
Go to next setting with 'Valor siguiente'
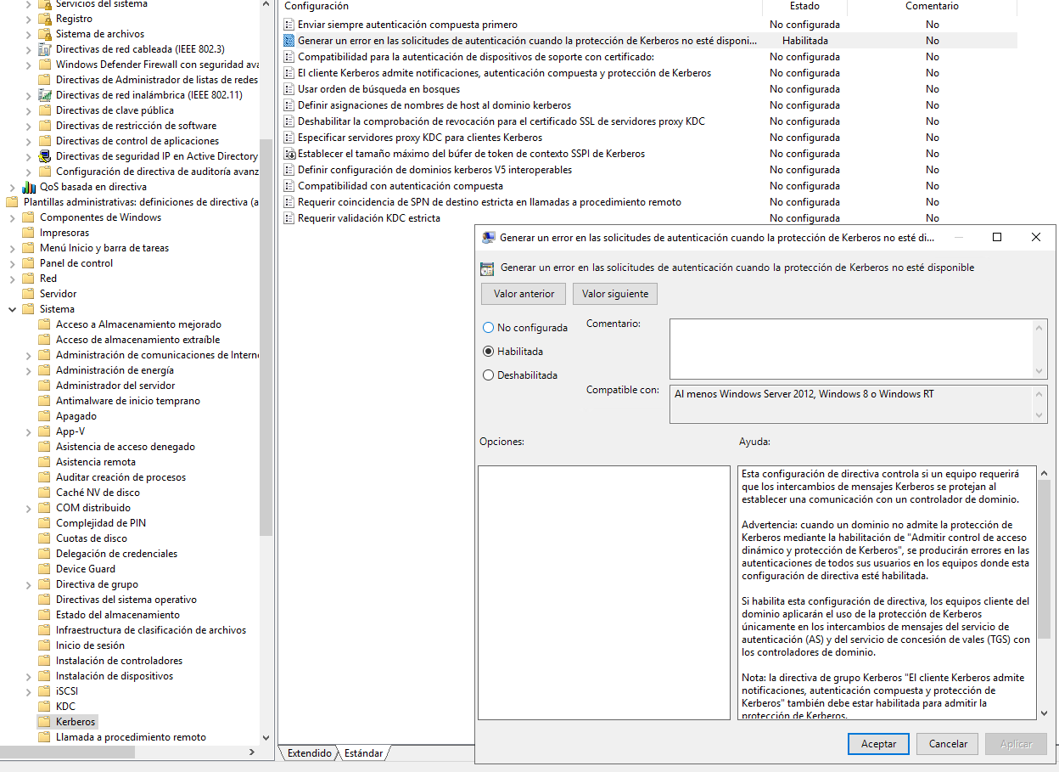[x=614, y=294]
